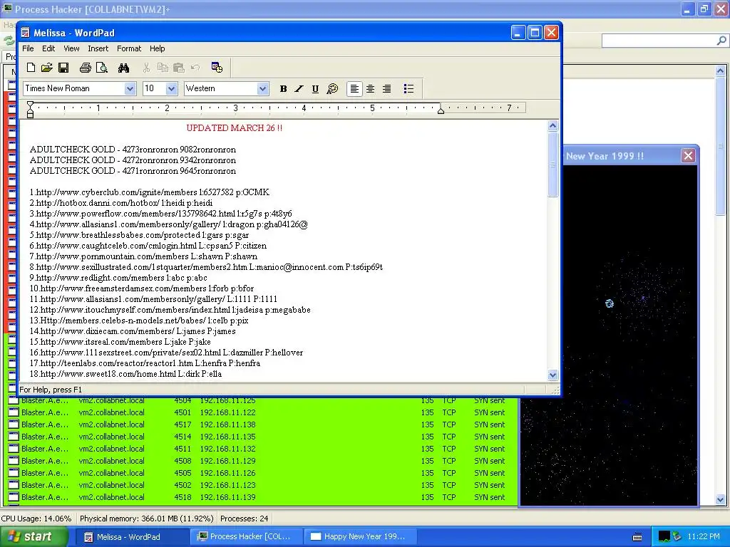This screenshot has height=547, width=730.
Task: Switch to Happy New Year taskbar button
Action: (360, 537)
